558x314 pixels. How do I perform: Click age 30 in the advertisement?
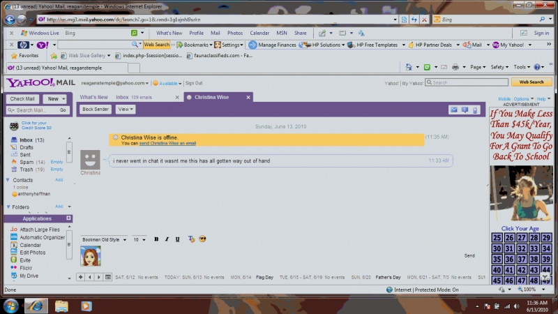[x=497, y=248]
